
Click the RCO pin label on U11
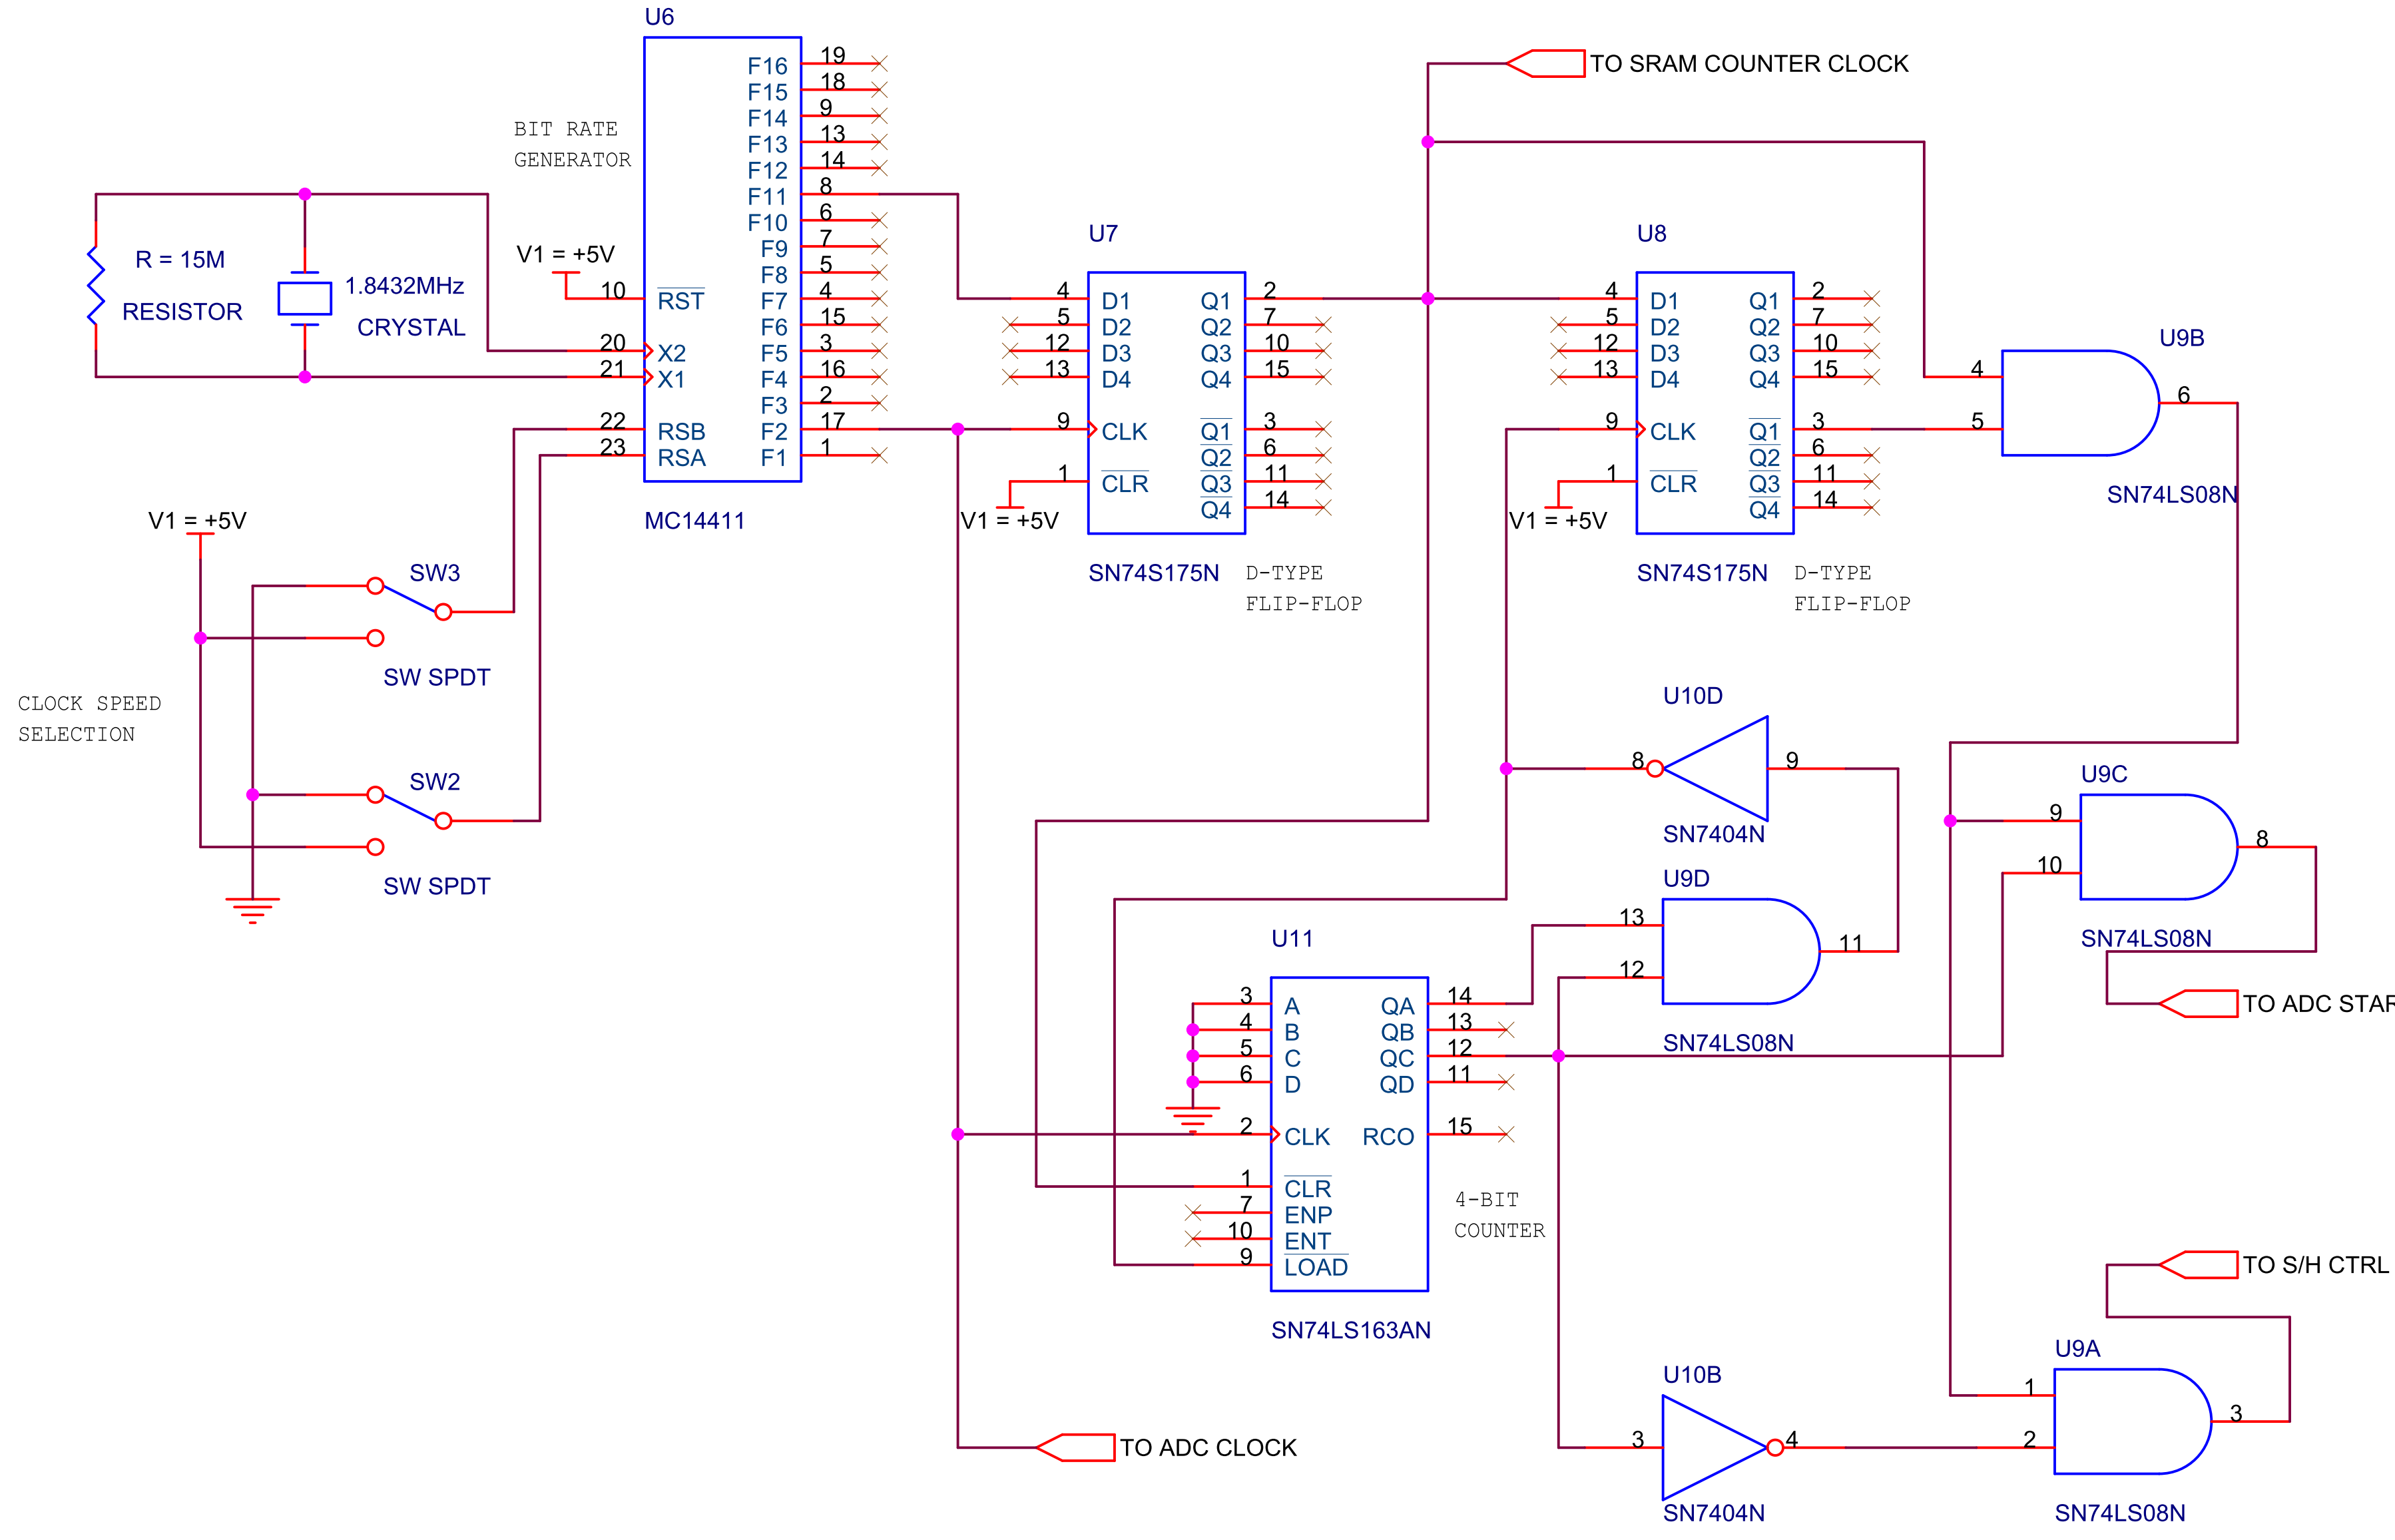[1388, 1136]
